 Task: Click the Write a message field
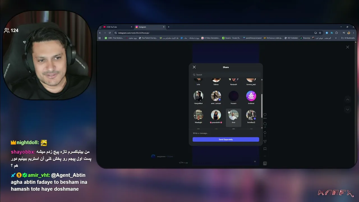[226, 133]
